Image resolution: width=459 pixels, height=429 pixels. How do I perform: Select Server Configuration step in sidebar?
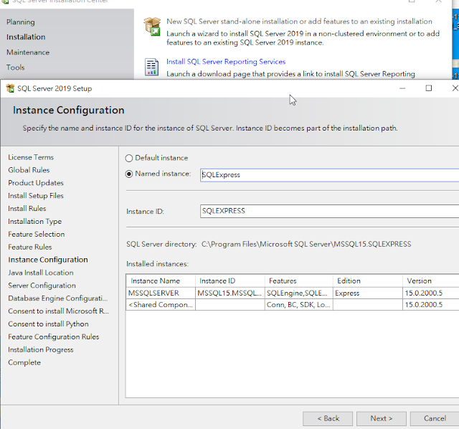[x=42, y=286]
